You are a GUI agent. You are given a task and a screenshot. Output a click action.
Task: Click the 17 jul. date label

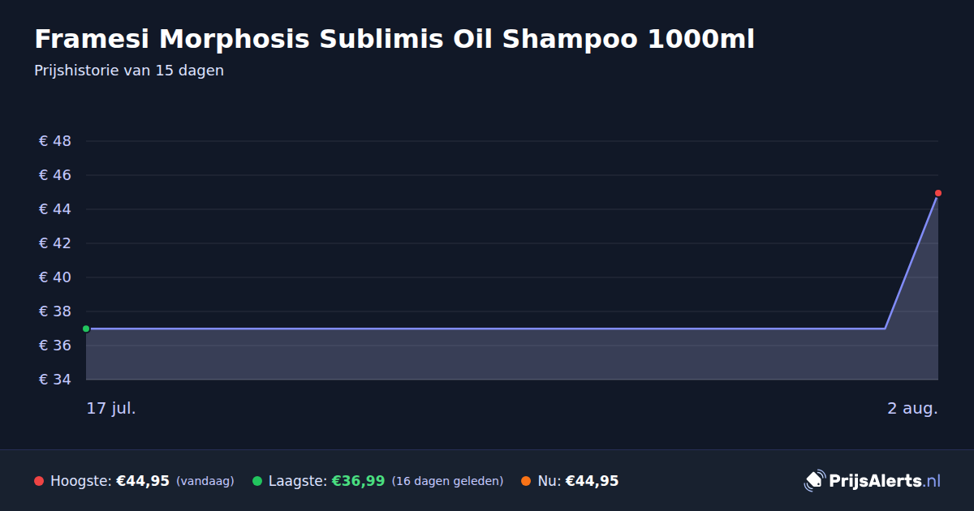pyautogui.click(x=111, y=408)
